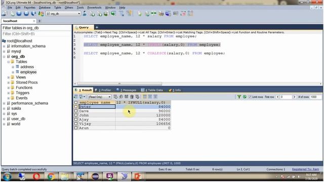This screenshot has width=324, height=182.
Task: Click the grid view icon in result toolbar
Action: click(145, 97)
